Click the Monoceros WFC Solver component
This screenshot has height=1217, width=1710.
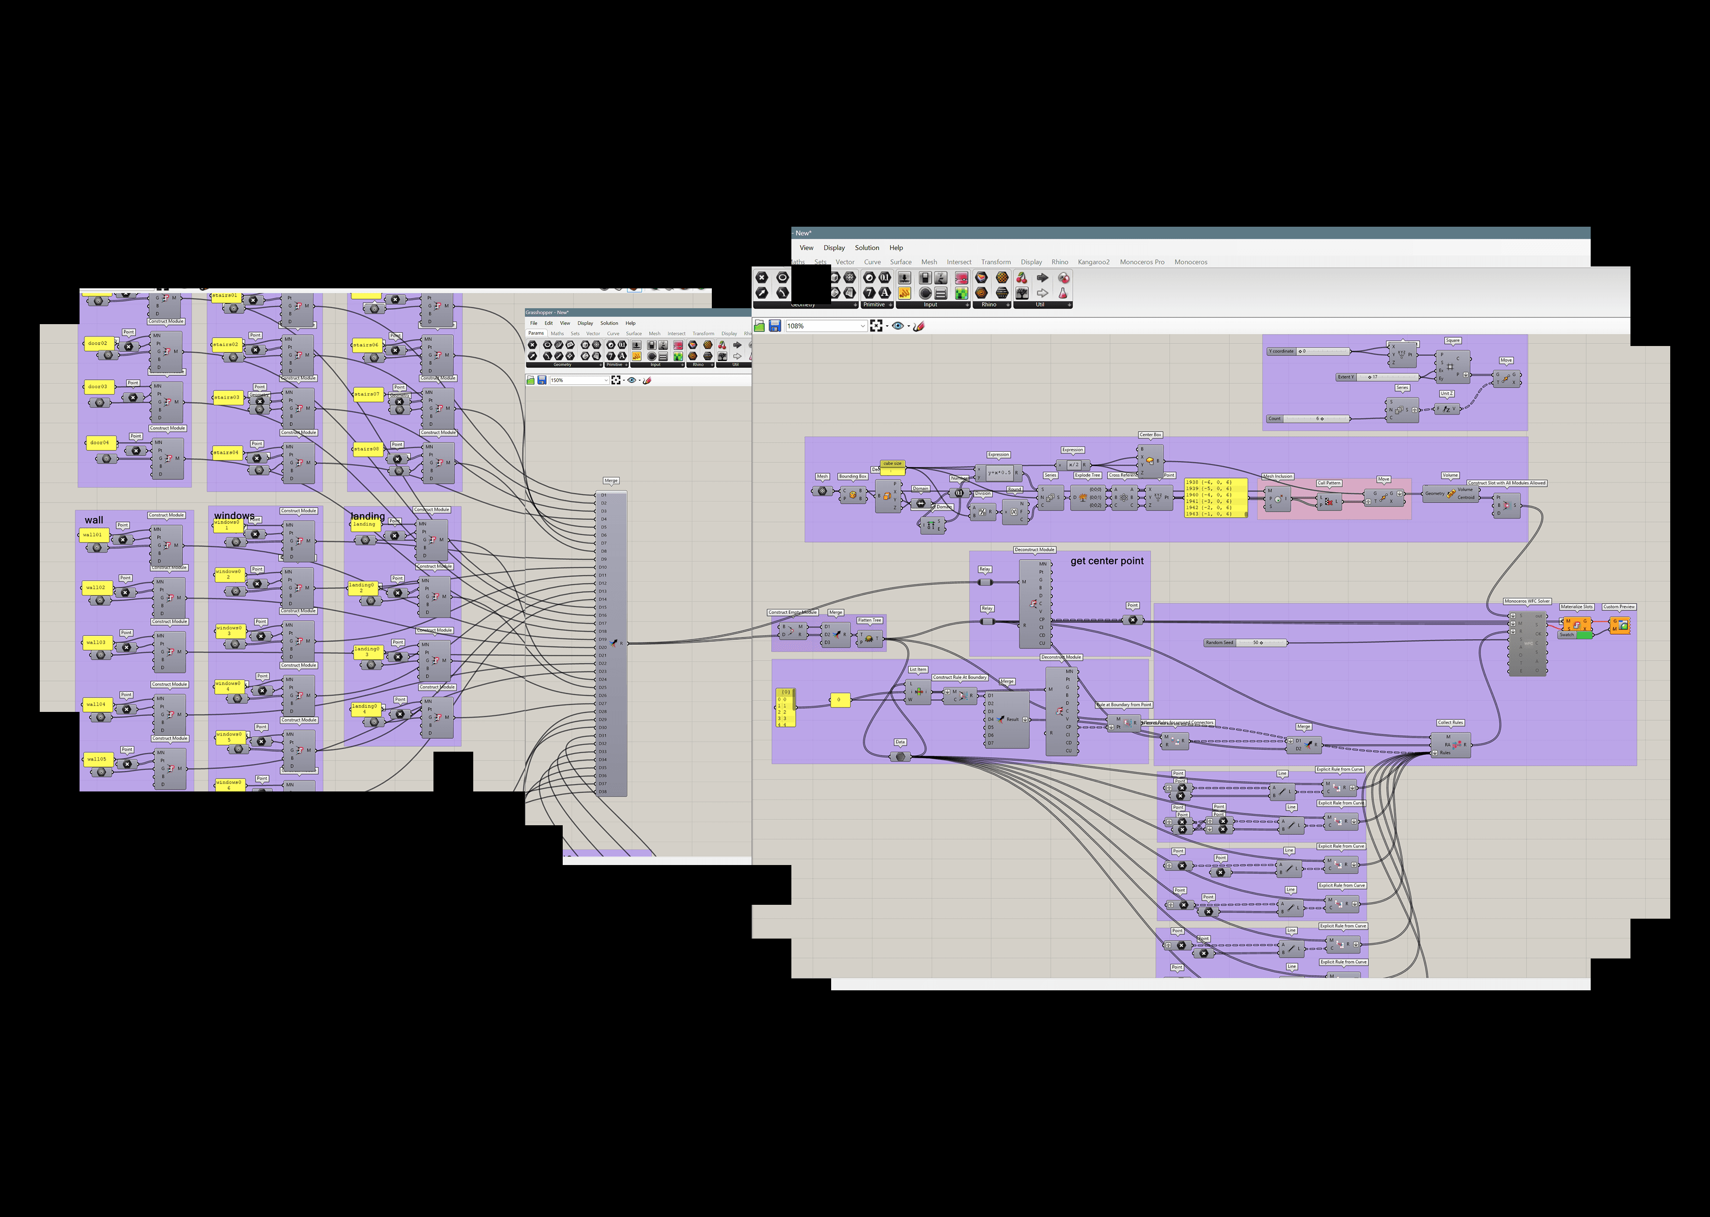coord(1529,644)
